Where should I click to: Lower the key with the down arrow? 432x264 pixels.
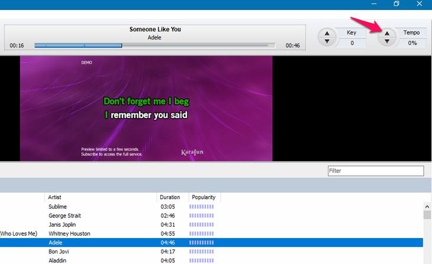pyautogui.click(x=327, y=41)
